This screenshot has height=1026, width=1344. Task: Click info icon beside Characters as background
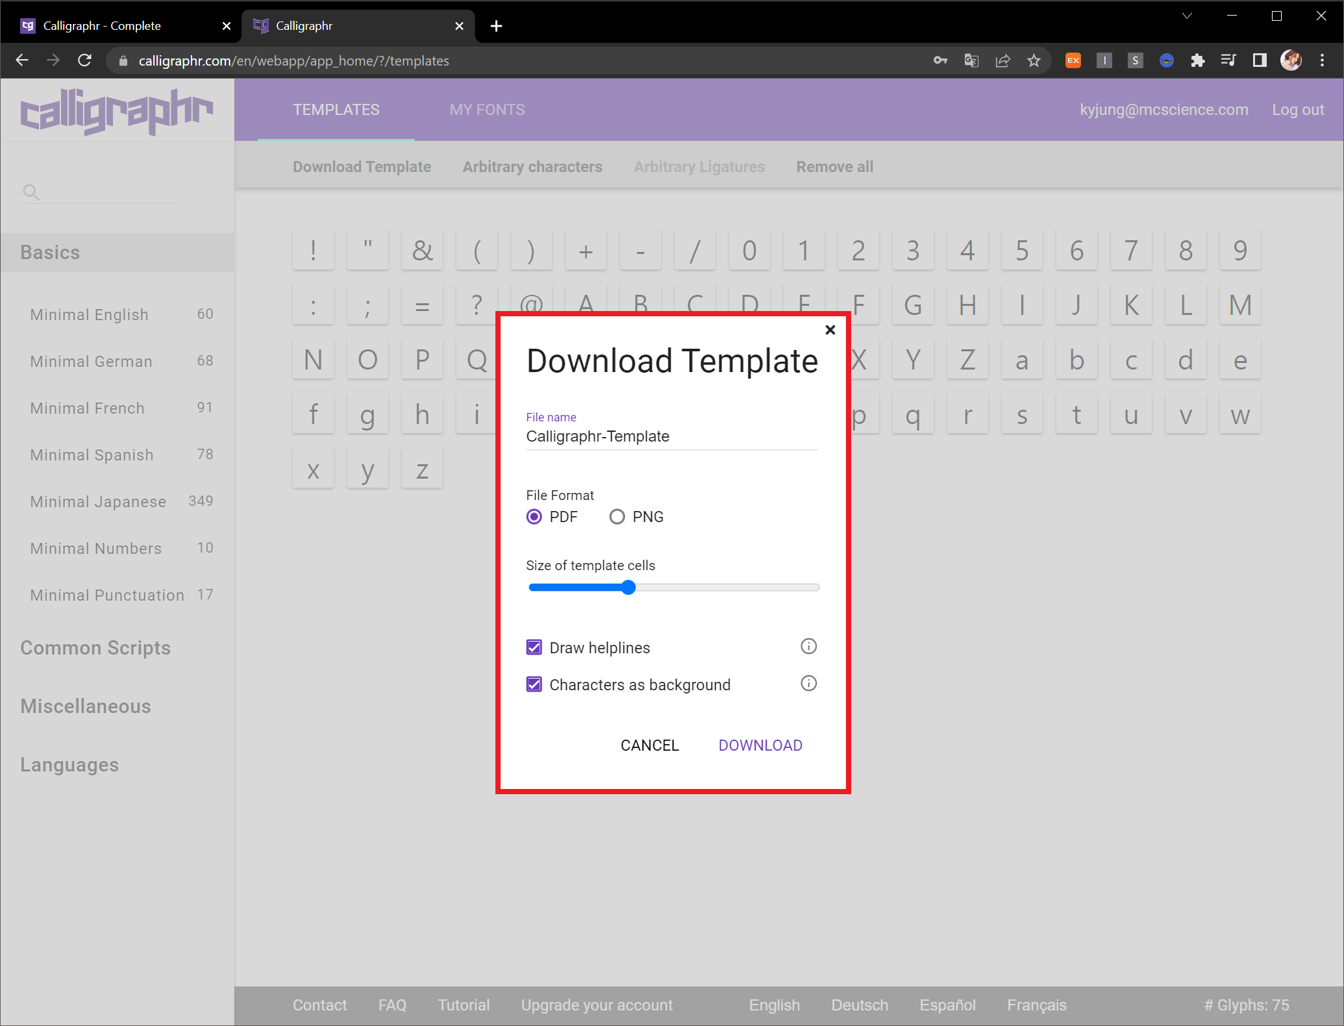[x=808, y=683]
